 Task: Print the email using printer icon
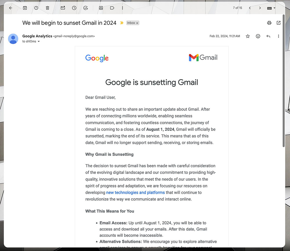pos(269,23)
